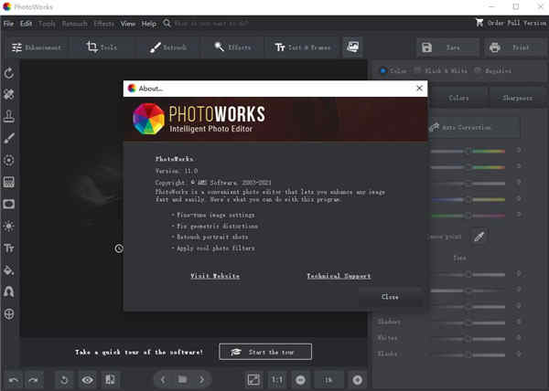Image resolution: width=549 pixels, height=391 pixels.
Task: Click the search field in the menu bar
Action: pos(211,24)
